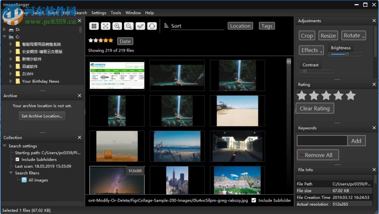Expand the D: drive node
The height and width of the screenshot is (214, 379).
point(4,29)
